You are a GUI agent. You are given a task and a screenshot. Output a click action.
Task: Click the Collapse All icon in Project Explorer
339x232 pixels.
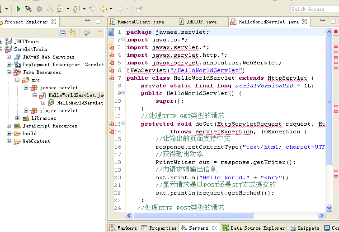[63, 33]
